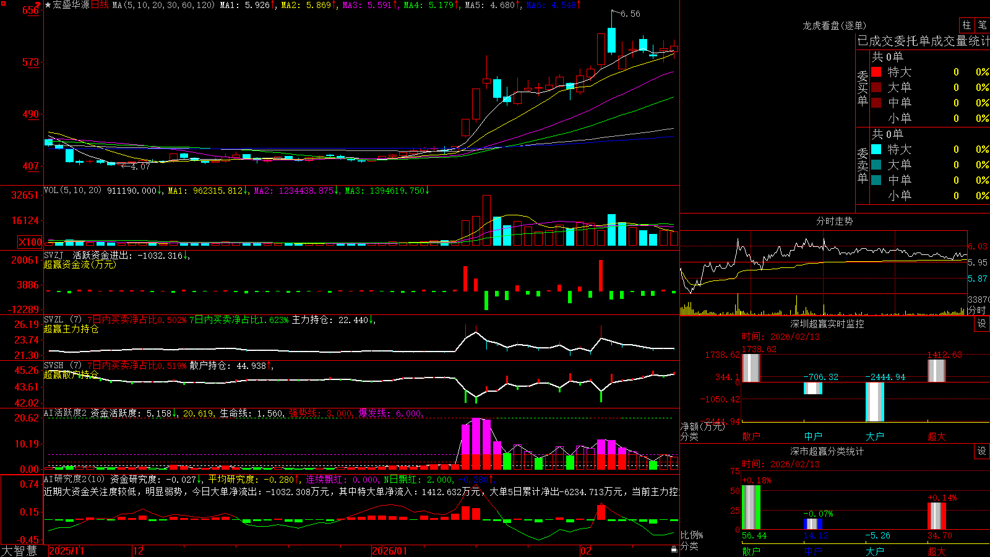
Task: Click the 4.07 low price annotation
Action: (140, 166)
